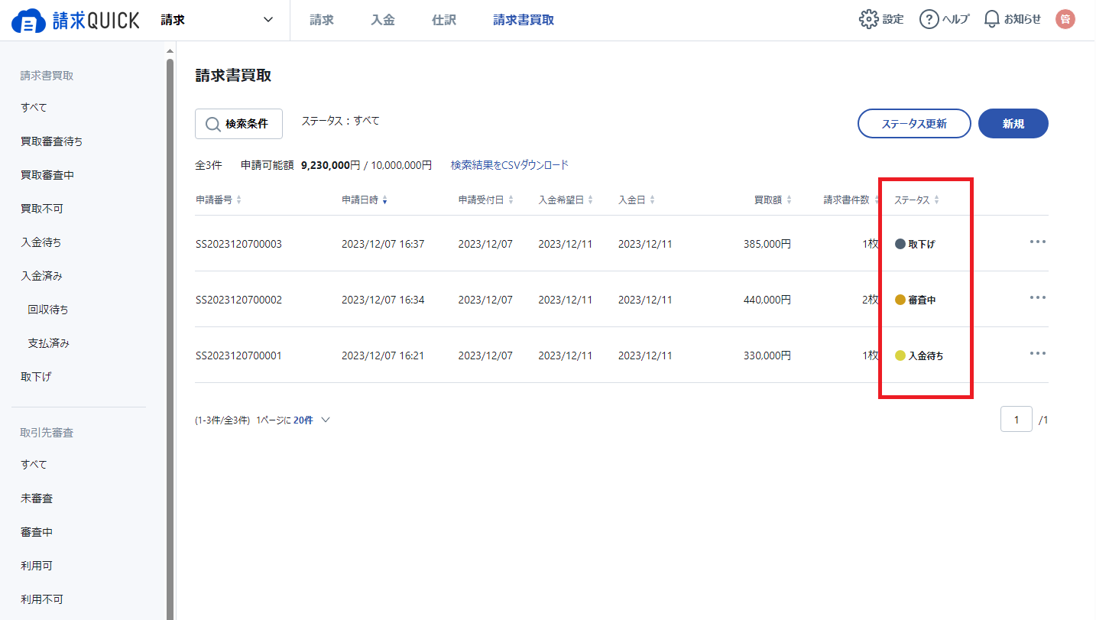Click 検索結果をCSVダウンロード link
The height and width of the screenshot is (620, 1096).
510,165
